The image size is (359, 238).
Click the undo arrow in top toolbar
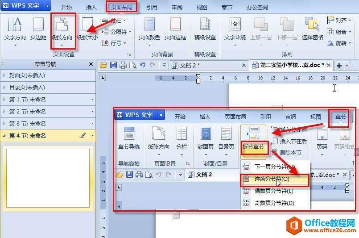pyautogui.click(x=143, y=65)
